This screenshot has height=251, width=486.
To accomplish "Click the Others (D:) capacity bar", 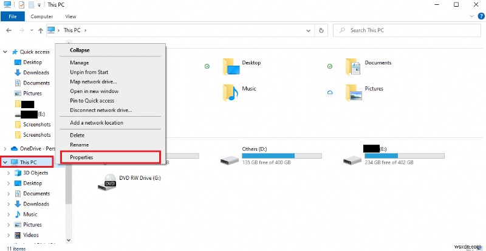I will (x=282, y=156).
